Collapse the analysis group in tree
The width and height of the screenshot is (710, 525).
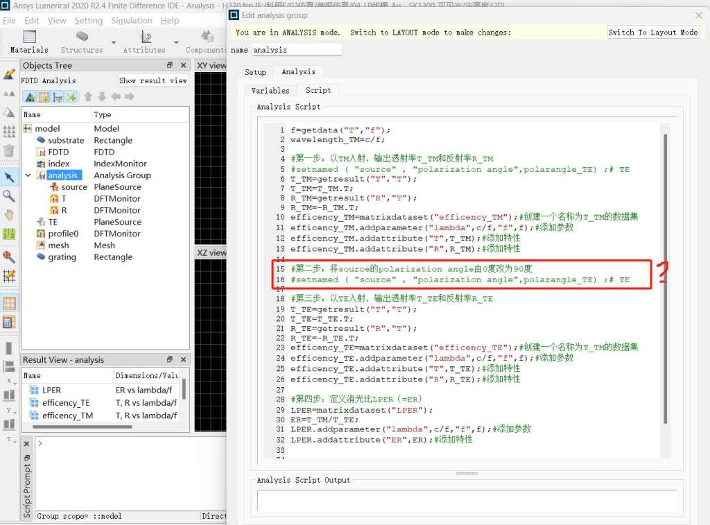click(x=28, y=175)
